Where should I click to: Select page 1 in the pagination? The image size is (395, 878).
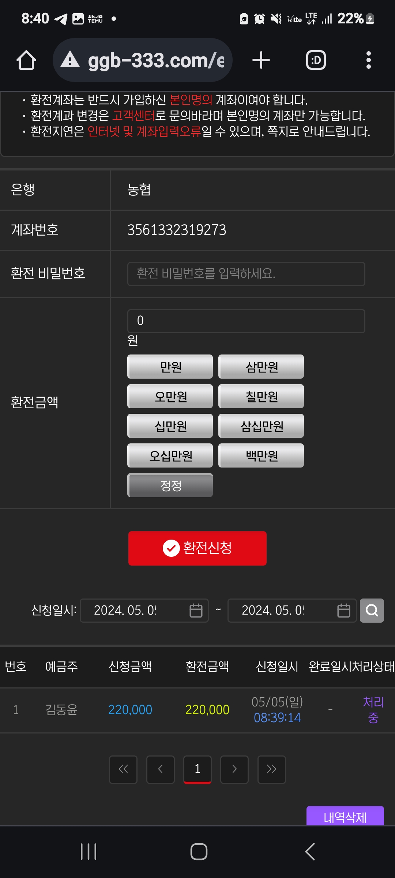click(197, 769)
